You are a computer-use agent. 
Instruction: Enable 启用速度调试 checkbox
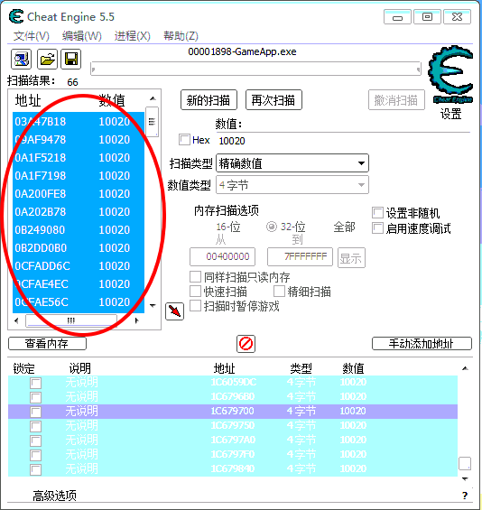pyautogui.click(x=377, y=228)
